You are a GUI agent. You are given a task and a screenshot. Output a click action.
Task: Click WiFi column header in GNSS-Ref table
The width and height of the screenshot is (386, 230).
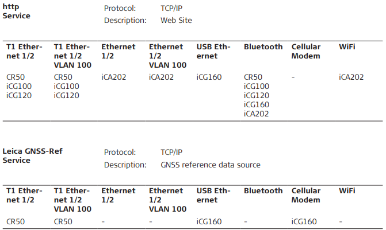347,191
